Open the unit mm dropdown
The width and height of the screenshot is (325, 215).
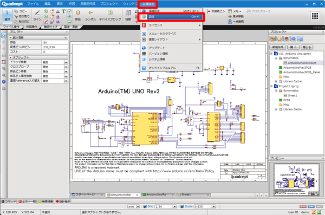[x=138, y=206]
